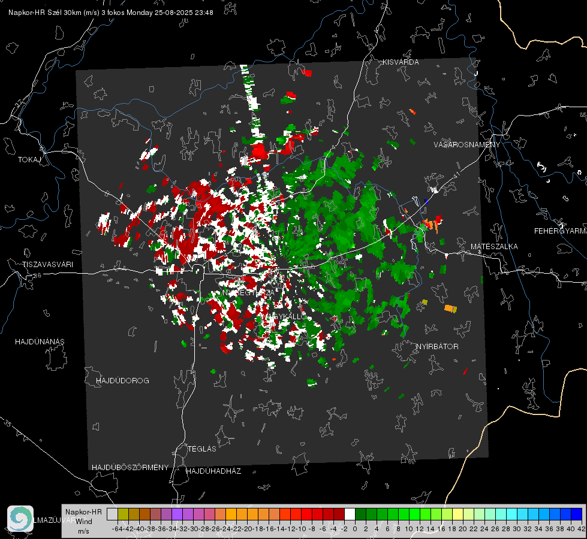587x539 pixels.
Task: Click the NAGYKÁLLÓ label near radar center
Action: coord(284,317)
